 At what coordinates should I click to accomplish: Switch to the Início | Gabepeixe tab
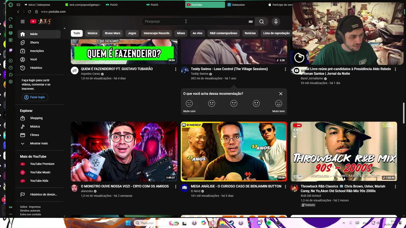click(x=39, y=5)
